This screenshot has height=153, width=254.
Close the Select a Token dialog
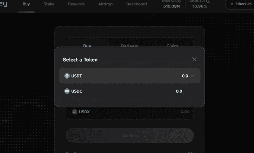[x=194, y=59]
